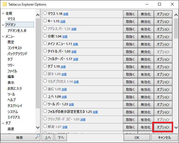Select バックグラウンド in the tree
The image size is (179, 143).
(x=18, y=54)
